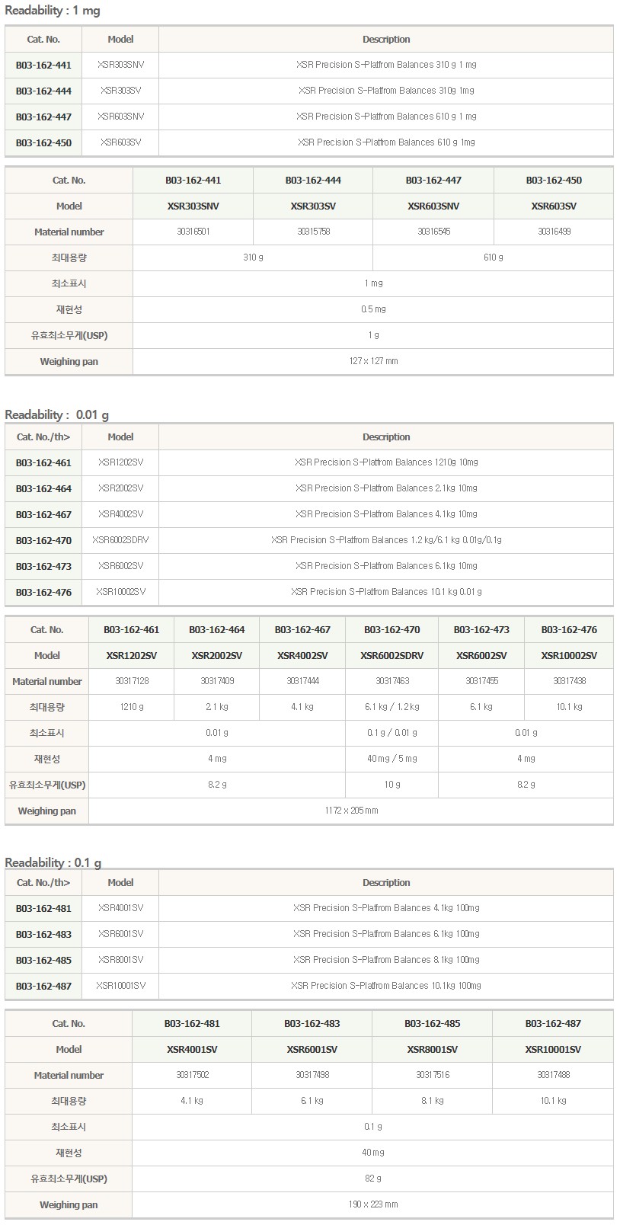Select material number 30317444
Image resolution: width=620 pixels, height=1225 pixels.
pos(302,681)
